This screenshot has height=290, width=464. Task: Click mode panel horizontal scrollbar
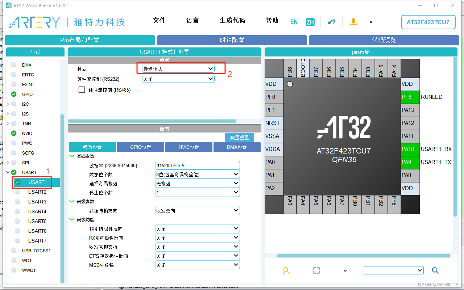[152, 121]
